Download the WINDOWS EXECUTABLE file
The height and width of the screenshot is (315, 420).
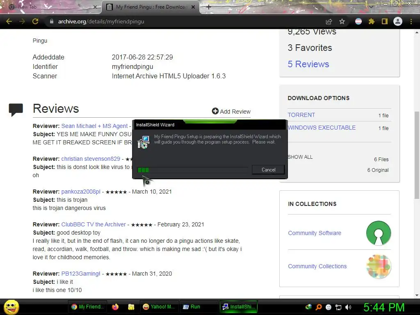(x=322, y=128)
